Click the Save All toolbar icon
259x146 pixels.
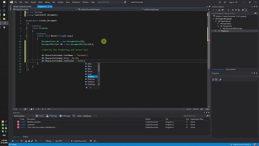point(32,141)
